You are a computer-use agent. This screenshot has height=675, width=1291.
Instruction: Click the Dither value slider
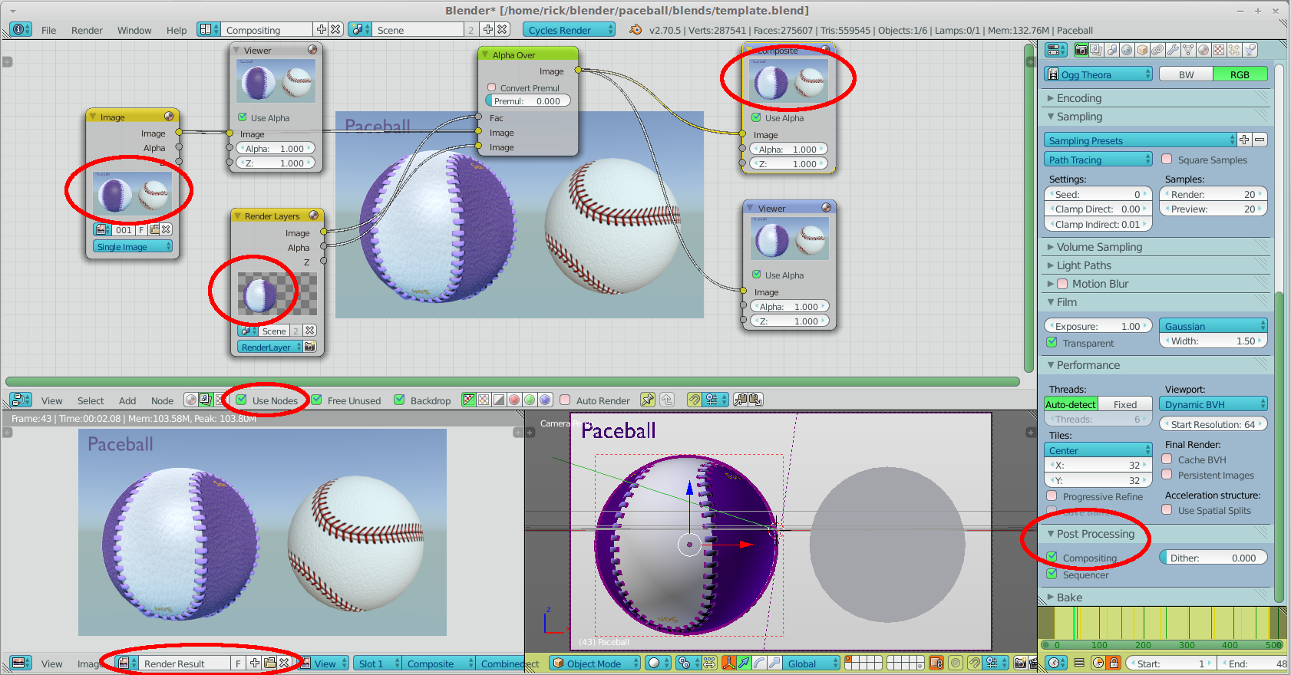point(1213,558)
